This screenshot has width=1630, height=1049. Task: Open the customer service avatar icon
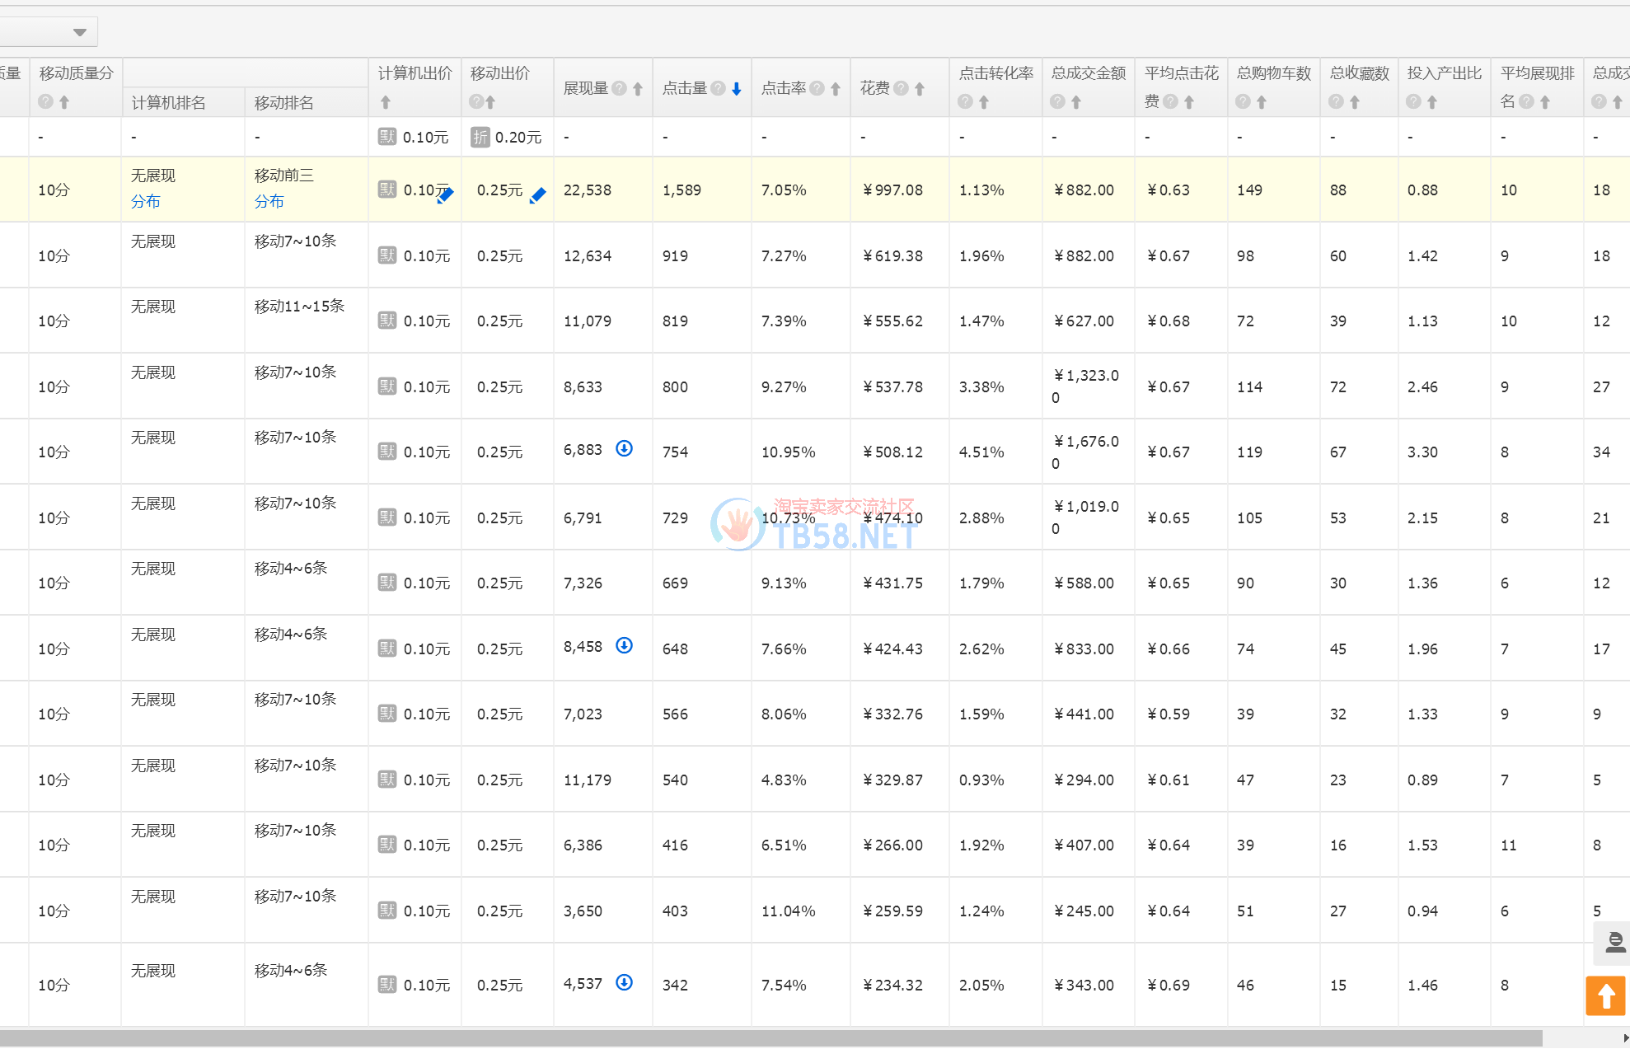click(1614, 942)
